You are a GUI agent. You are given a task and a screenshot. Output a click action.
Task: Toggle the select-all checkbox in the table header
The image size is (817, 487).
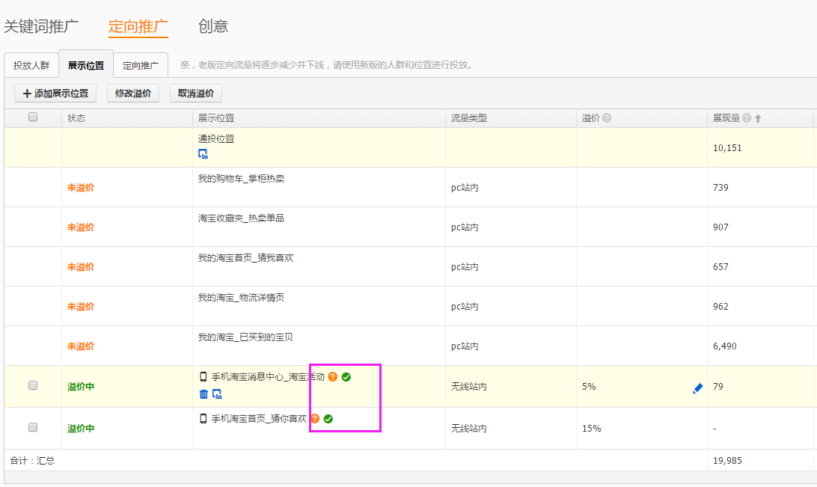(x=33, y=117)
